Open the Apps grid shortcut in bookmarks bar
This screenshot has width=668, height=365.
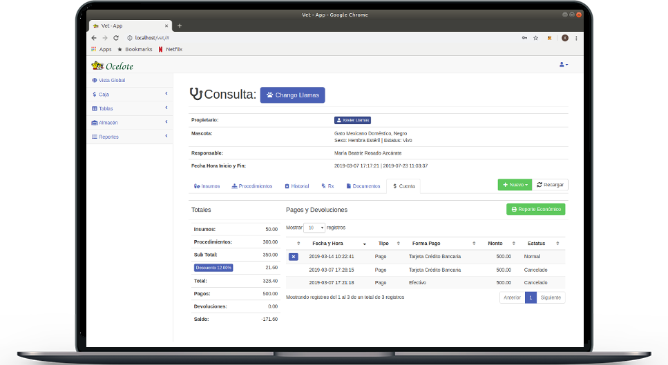tap(101, 50)
